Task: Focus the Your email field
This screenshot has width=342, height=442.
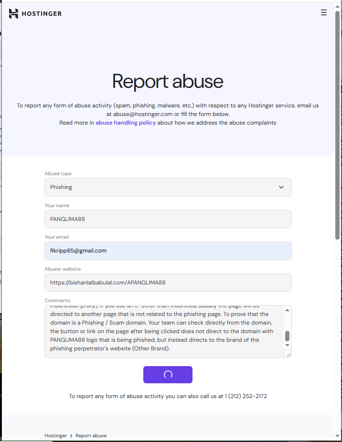Action: coord(168,251)
